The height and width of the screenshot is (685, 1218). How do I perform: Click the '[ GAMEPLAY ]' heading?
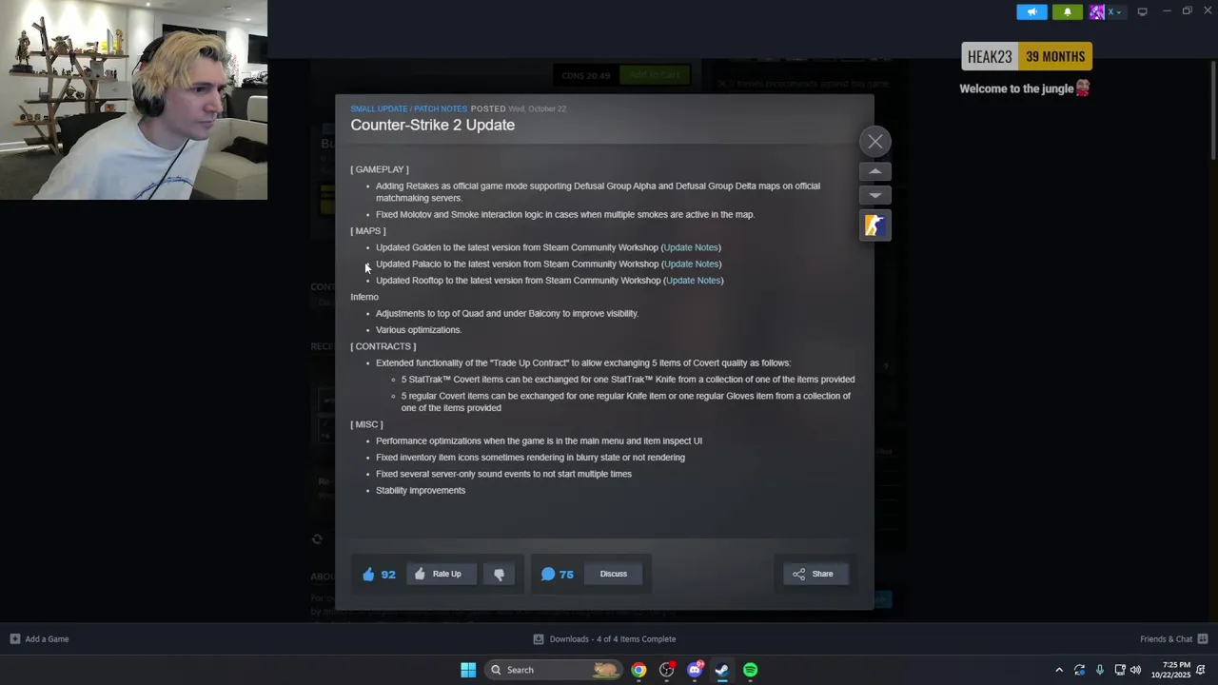(380, 169)
